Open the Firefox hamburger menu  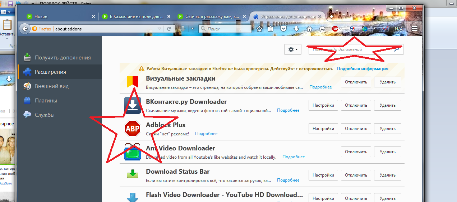(x=415, y=29)
